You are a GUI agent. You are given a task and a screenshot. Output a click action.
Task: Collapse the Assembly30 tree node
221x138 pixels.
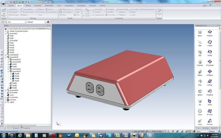(6, 57)
